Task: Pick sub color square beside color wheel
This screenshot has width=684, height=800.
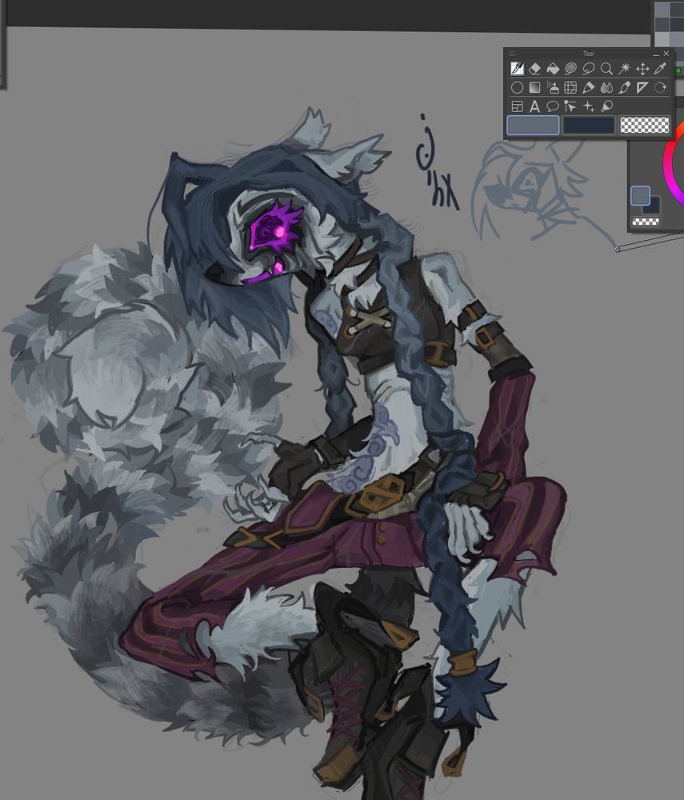Action: point(654,206)
